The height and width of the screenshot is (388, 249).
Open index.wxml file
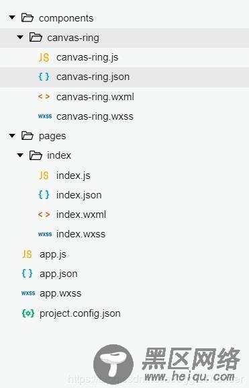81,215
